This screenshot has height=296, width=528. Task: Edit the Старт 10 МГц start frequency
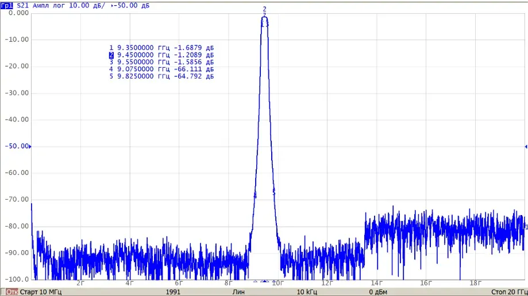(41, 291)
